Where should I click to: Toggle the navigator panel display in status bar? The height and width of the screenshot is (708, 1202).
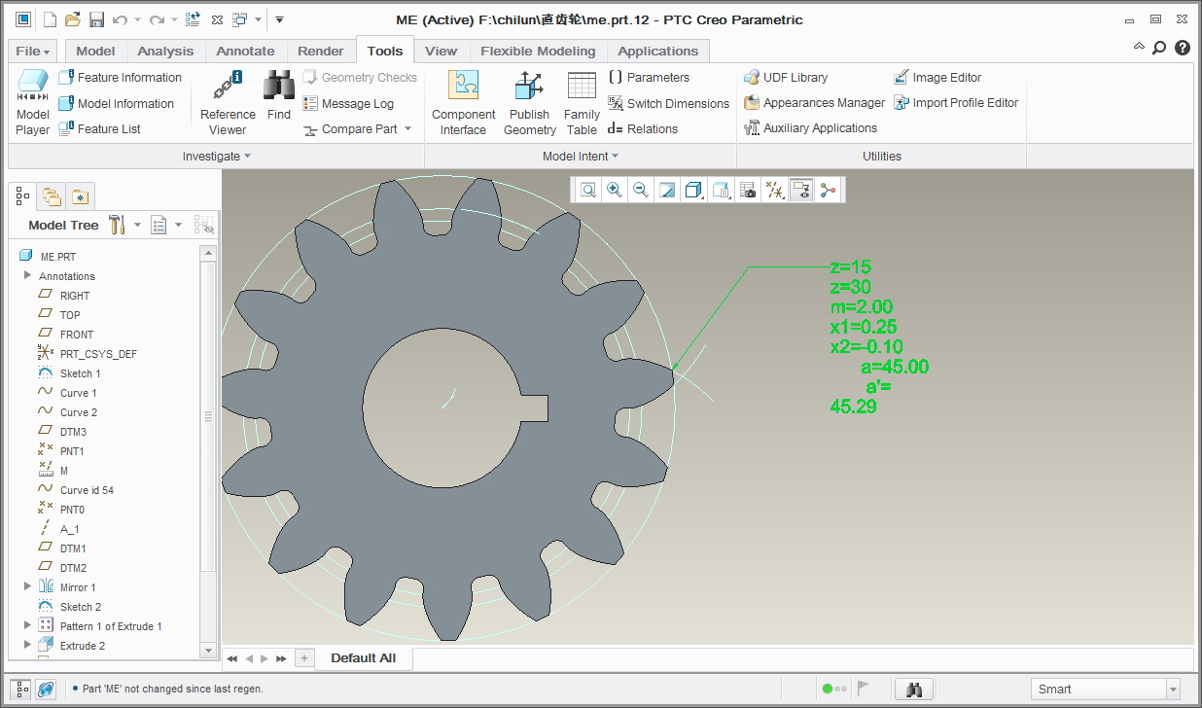point(22,689)
